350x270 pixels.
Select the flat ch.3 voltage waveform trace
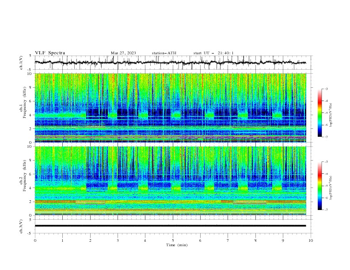pyautogui.click(x=170, y=226)
